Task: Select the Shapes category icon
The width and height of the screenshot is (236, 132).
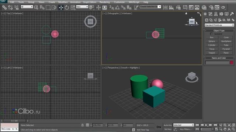Action: point(211,20)
